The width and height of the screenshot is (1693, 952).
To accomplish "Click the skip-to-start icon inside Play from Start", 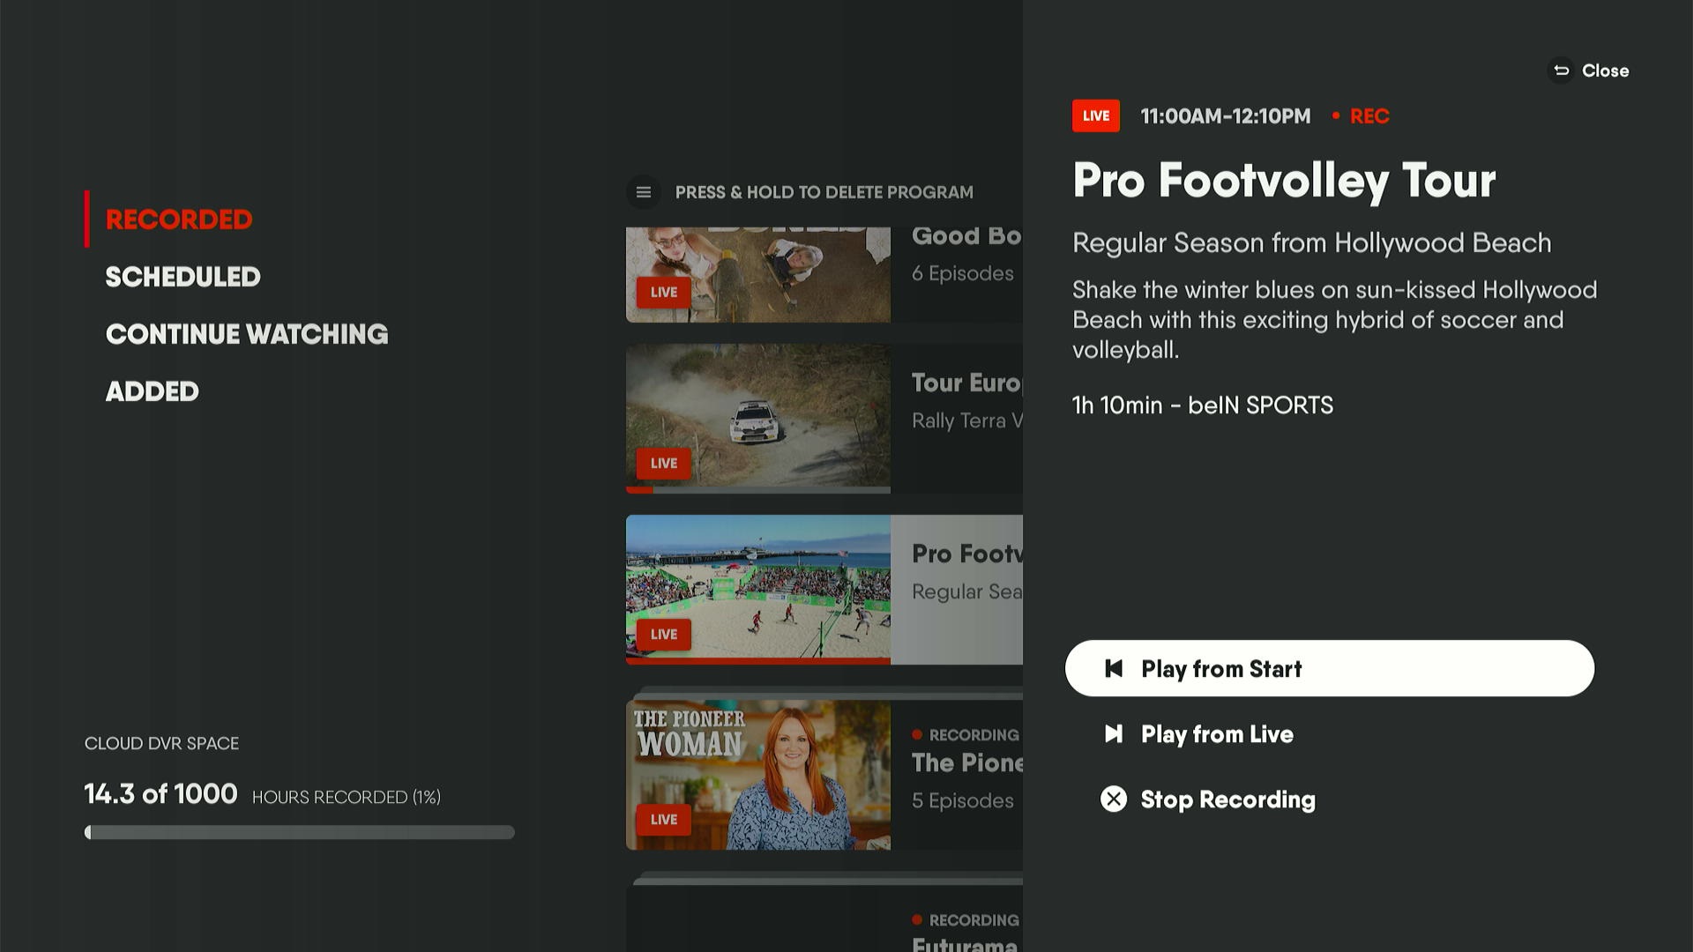I will (x=1115, y=668).
